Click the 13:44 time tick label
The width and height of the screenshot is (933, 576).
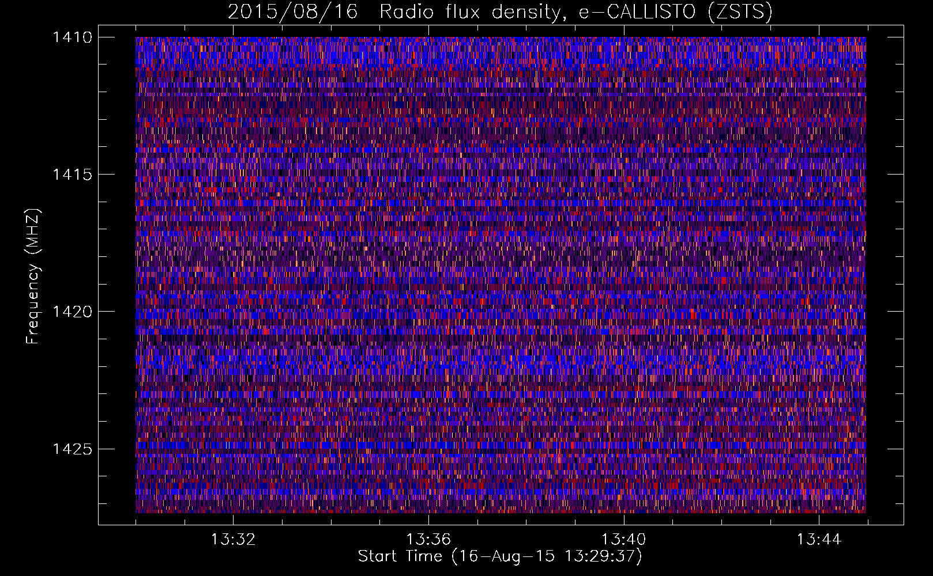[819, 540]
